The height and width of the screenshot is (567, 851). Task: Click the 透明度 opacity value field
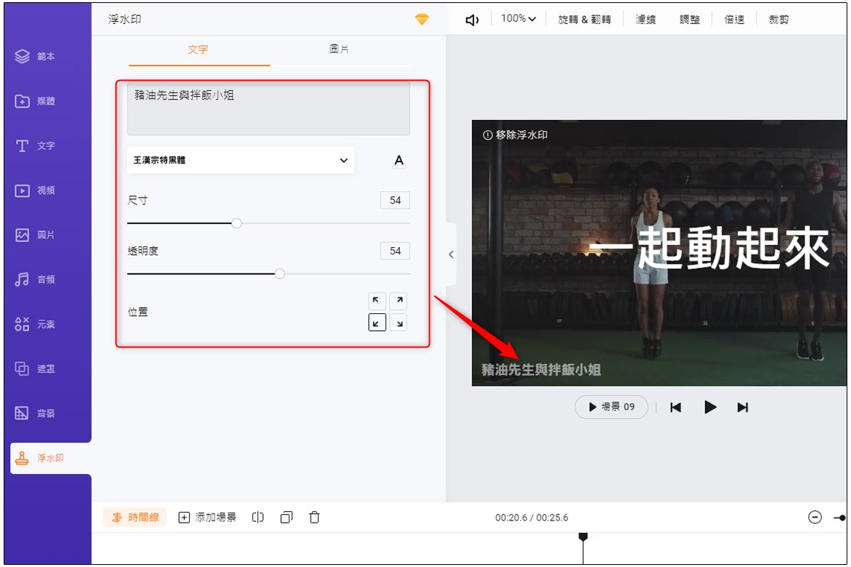coord(395,251)
